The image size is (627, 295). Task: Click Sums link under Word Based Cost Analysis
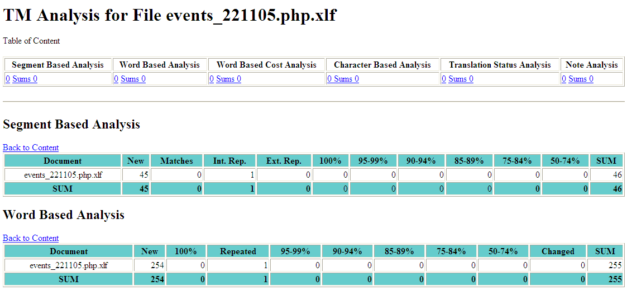(225, 79)
